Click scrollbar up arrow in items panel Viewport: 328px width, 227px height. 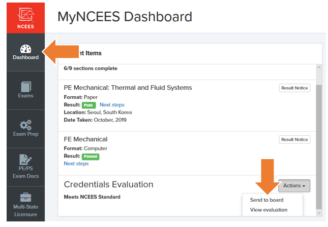coord(319,67)
